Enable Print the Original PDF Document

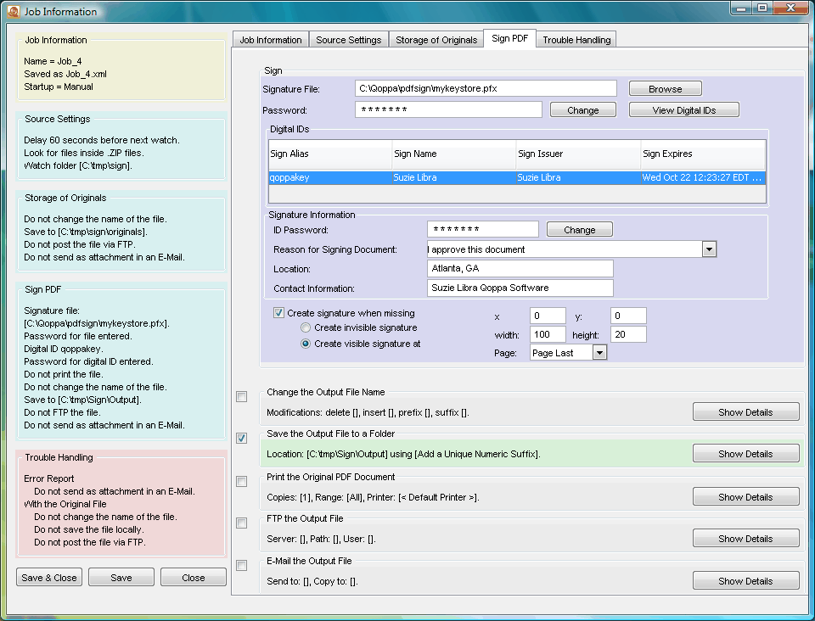[241, 480]
